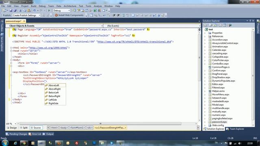Select RightSide from the IntelliSense list
This screenshot has height=146, width=260.
(55, 103)
